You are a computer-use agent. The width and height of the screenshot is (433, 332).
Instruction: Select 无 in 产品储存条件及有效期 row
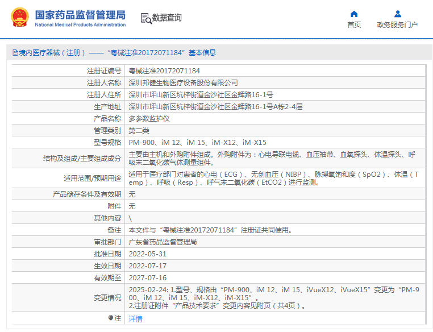(x=132, y=194)
